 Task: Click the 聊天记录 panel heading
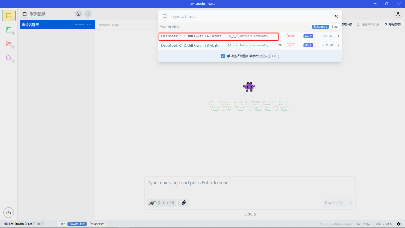point(38,14)
